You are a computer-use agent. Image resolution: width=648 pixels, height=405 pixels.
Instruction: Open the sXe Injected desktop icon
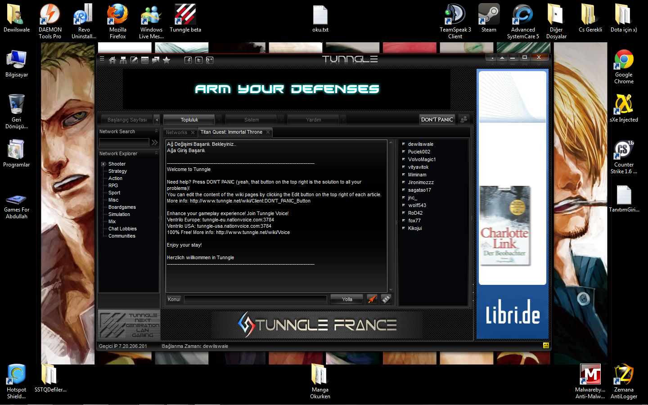point(624,108)
